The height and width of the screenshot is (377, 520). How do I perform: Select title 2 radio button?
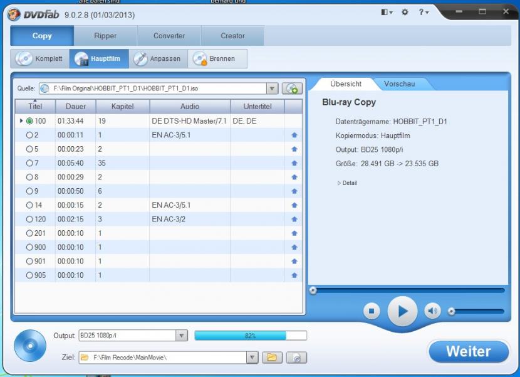pyautogui.click(x=29, y=135)
